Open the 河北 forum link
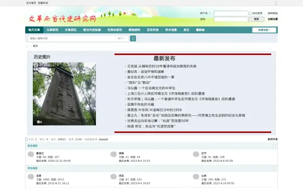Screen dimensions: 303x189 (x=121, y=176)
